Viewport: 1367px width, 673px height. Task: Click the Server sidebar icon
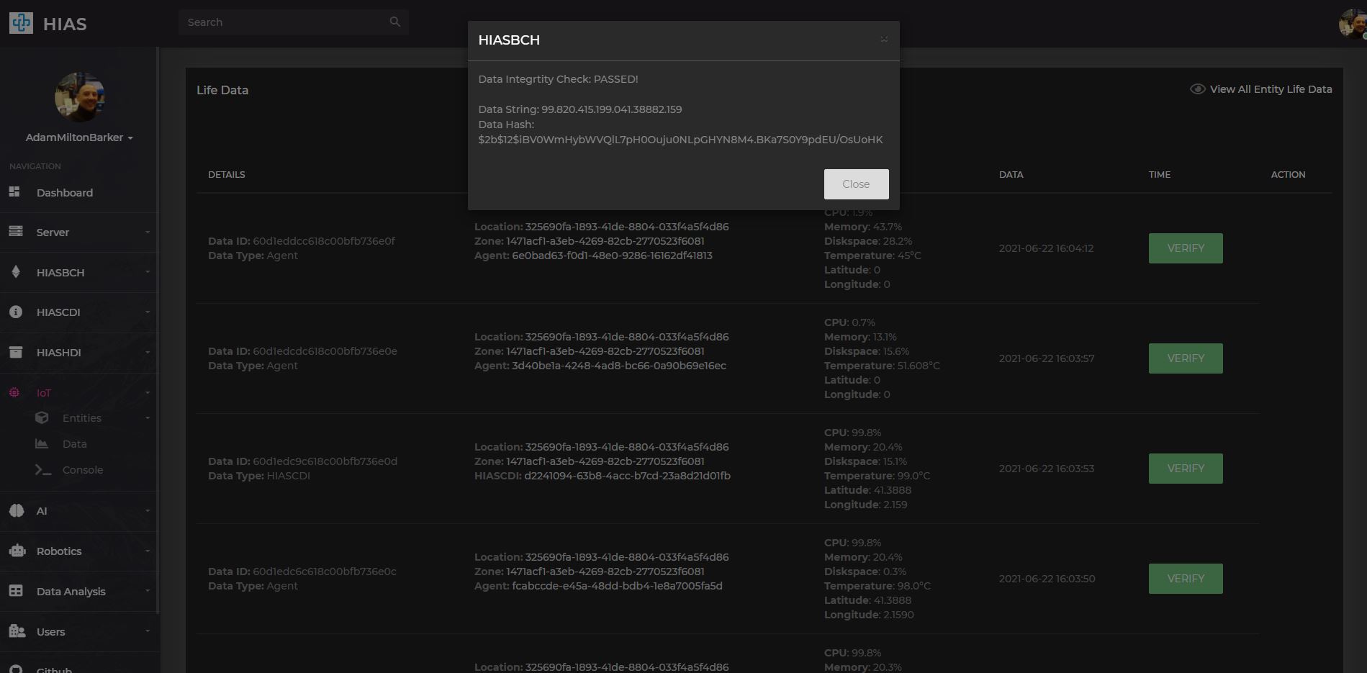[x=15, y=232]
